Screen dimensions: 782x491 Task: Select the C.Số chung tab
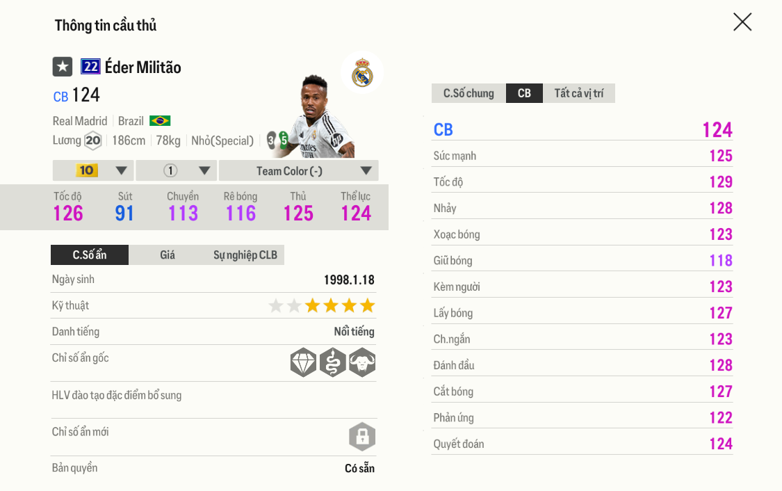pos(468,92)
